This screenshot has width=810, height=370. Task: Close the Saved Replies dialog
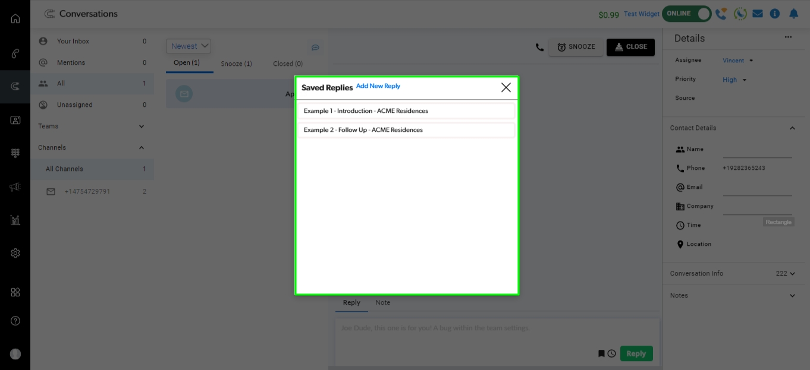(x=506, y=88)
